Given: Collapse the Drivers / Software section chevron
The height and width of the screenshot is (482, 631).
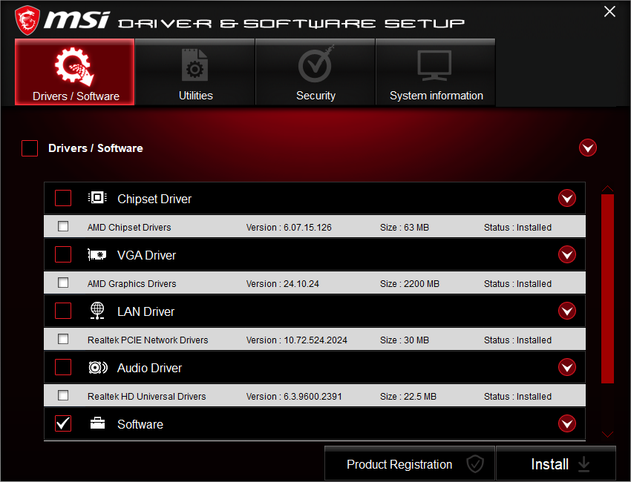Looking at the screenshot, I should click(x=588, y=148).
